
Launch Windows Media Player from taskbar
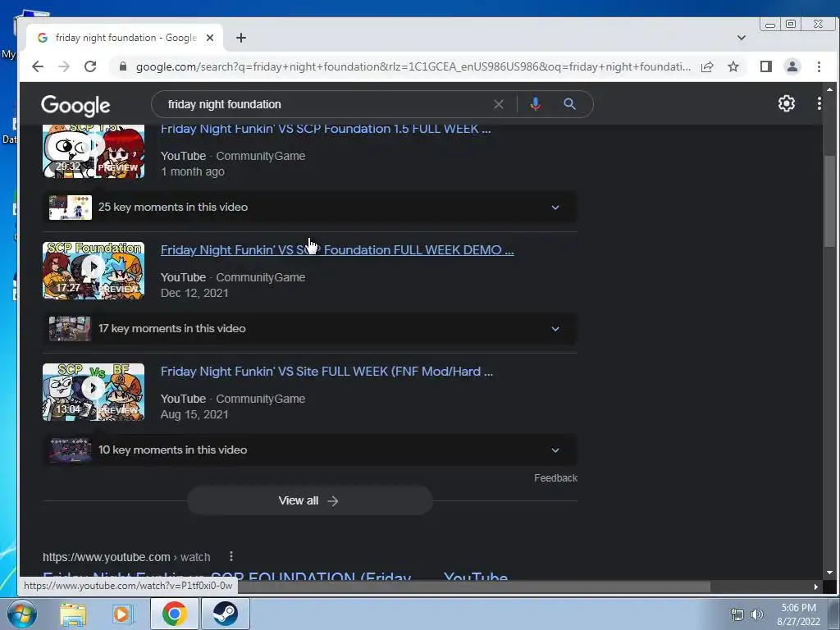coord(123,614)
